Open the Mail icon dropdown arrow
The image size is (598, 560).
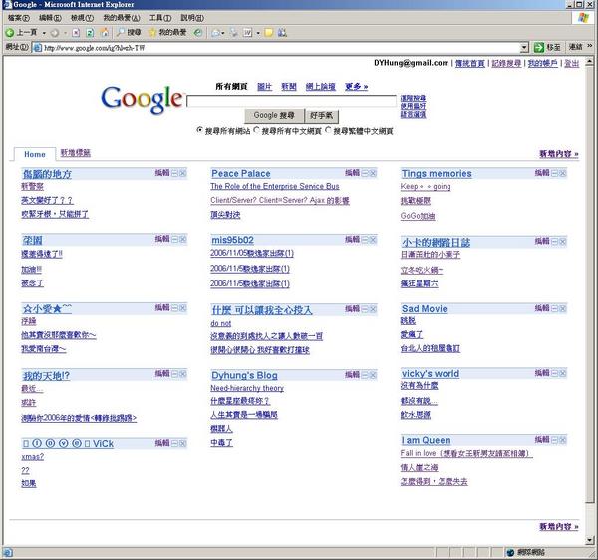coord(223,33)
